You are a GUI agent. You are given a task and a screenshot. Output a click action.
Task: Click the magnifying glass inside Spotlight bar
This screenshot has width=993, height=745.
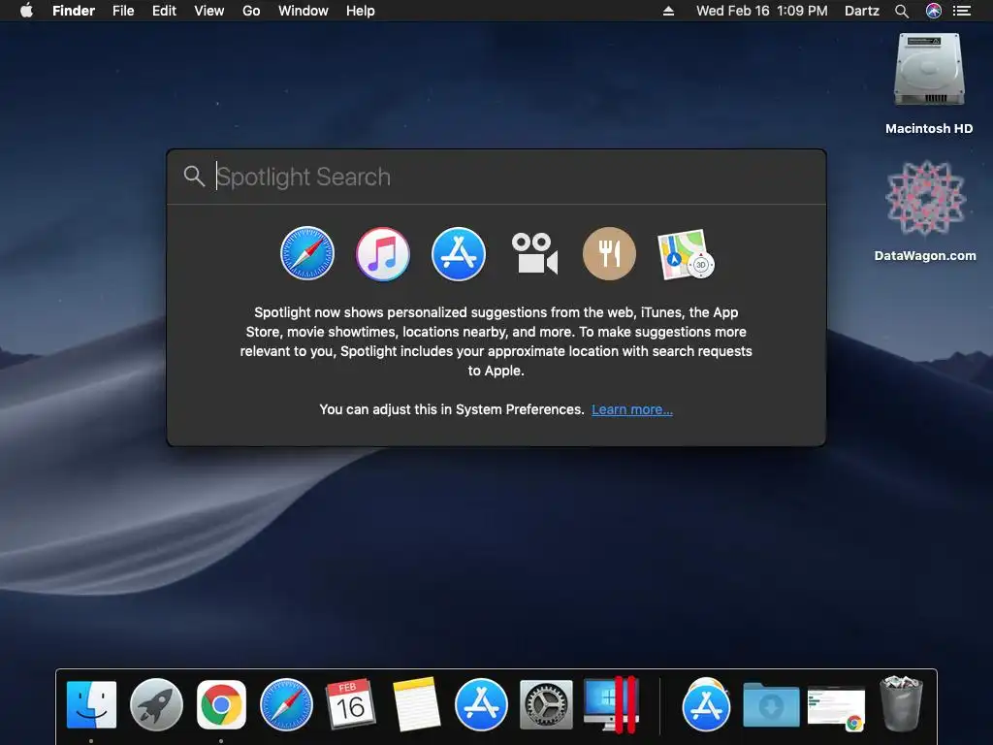click(194, 177)
